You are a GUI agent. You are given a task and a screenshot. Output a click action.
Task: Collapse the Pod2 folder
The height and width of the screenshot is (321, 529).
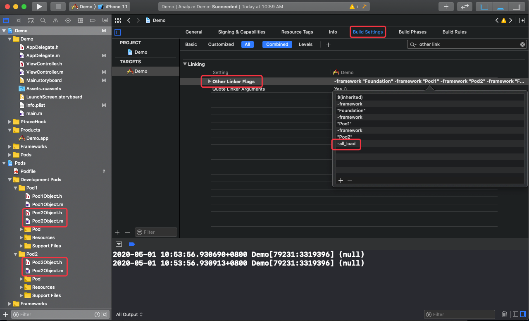tap(15, 254)
